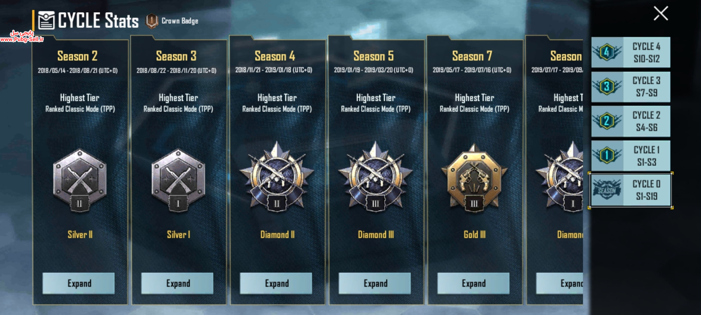Select CYCLE 0 S1-S19 tab

[631, 190]
